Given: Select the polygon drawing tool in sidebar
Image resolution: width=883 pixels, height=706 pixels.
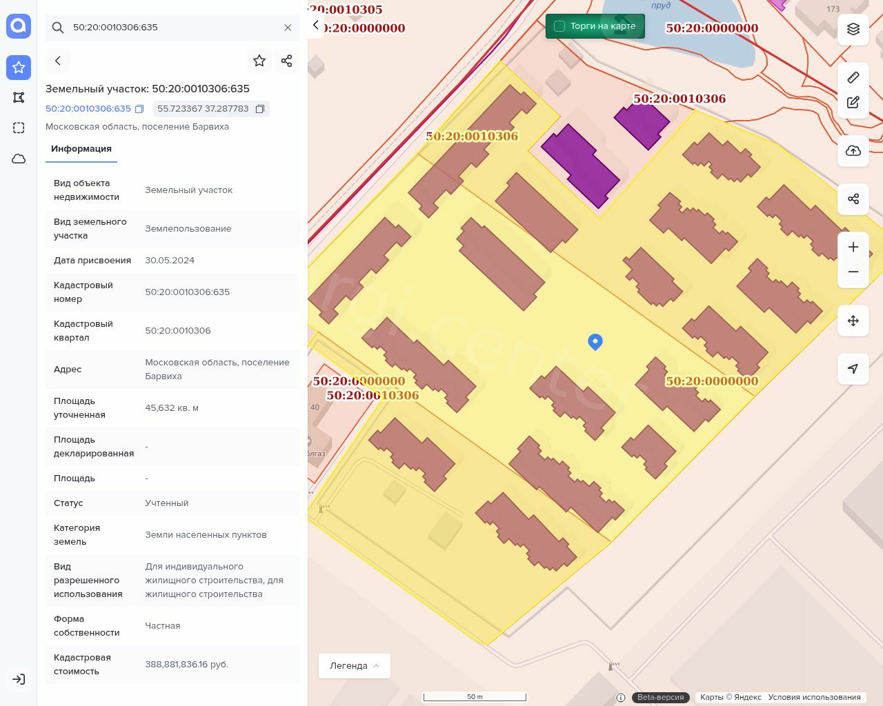Looking at the screenshot, I should [19, 97].
